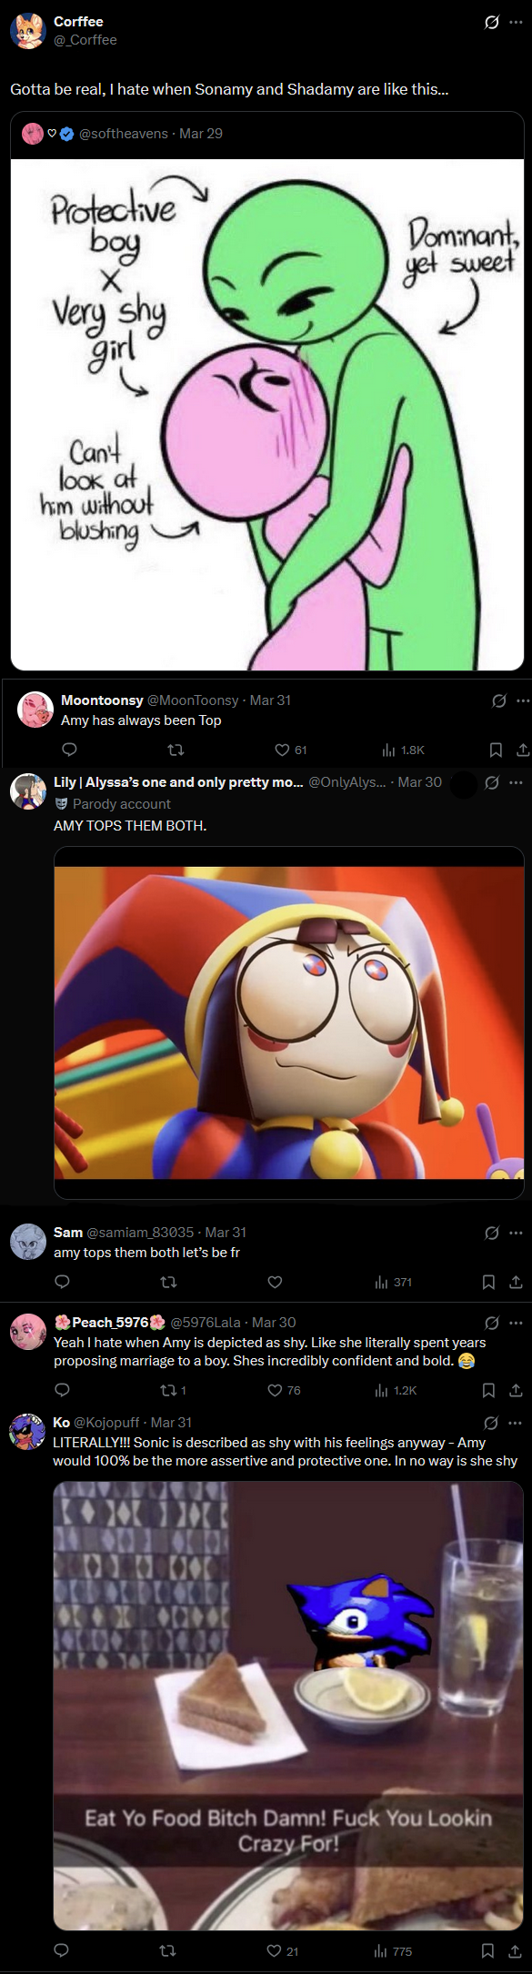Click Grok icon on Corffee's main post

coord(491,22)
